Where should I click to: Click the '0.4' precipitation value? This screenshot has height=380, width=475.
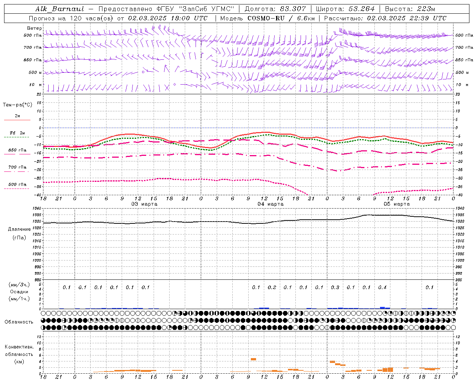(x=382, y=288)
